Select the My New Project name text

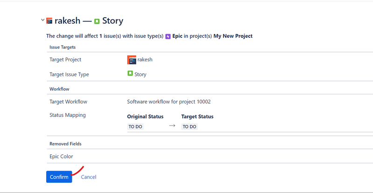233,36
